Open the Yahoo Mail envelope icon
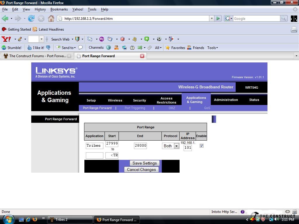Viewport: 299px width, 224px height. (90, 39)
